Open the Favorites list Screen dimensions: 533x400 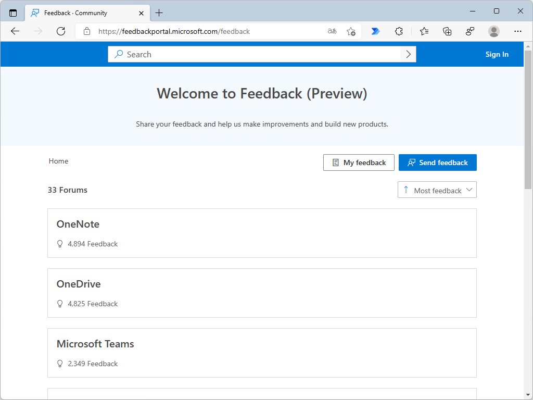pos(424,31)
